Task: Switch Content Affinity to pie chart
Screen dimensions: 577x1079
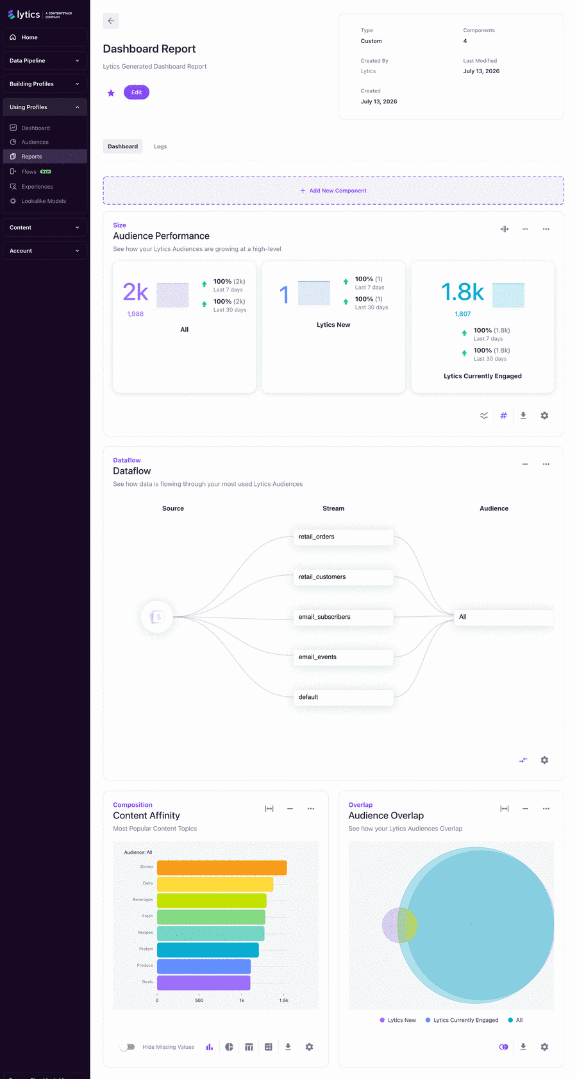Action: 229,1047
